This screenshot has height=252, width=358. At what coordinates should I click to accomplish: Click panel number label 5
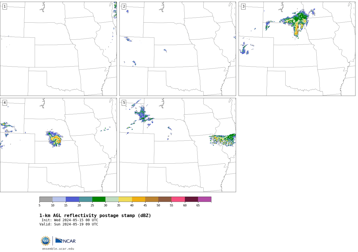pos(124,103)
